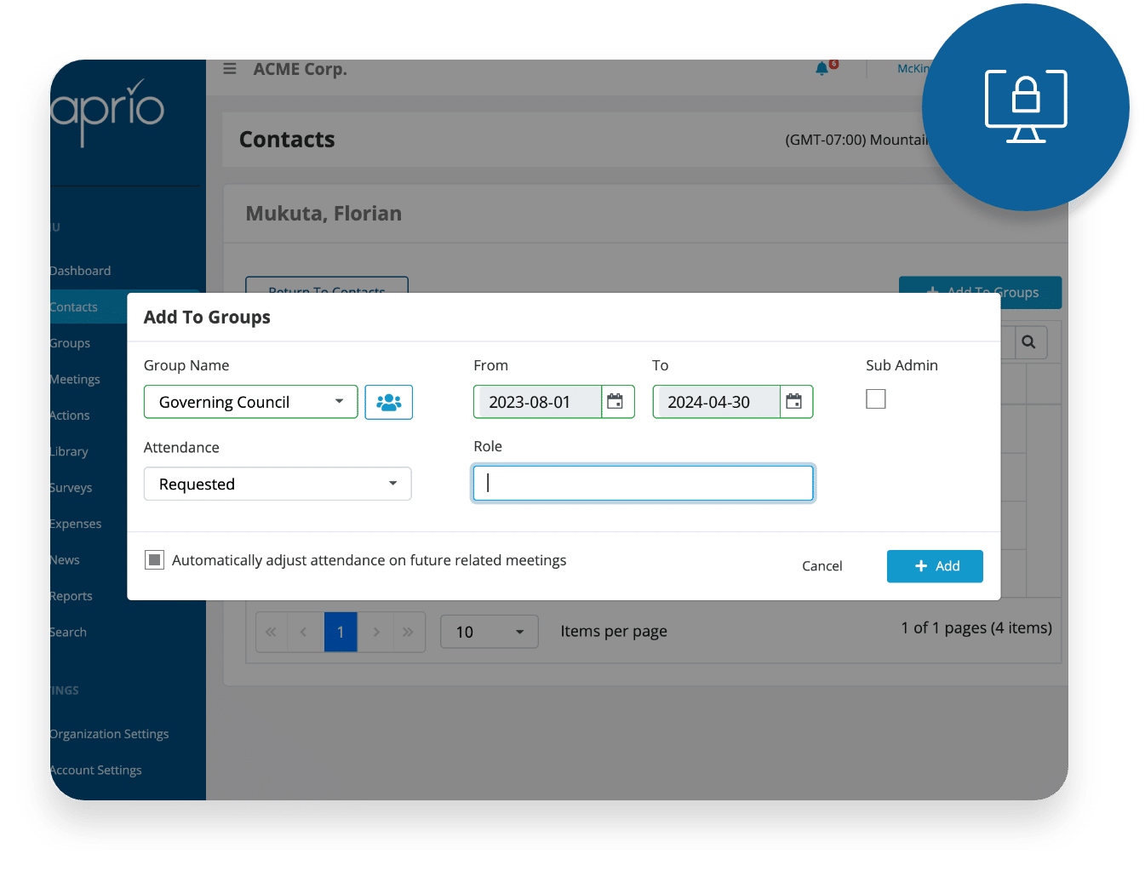Enable the Sub Admin checkbox
The height and width of the screenshot is (871, 1145).
[x=876, y=399]
